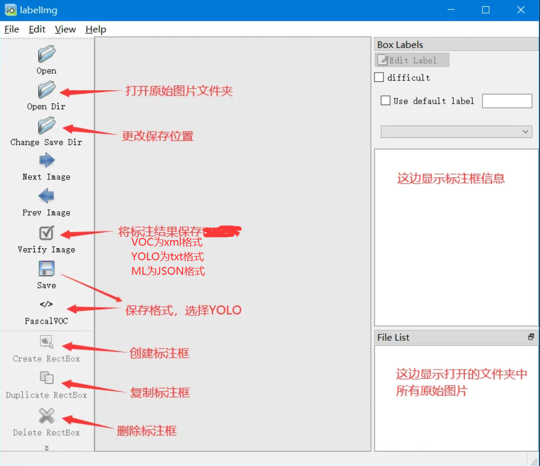Click the Open file icon
The height and width of the screenshot is (466, 540).
pyautogui.click(x=47, y=54)
